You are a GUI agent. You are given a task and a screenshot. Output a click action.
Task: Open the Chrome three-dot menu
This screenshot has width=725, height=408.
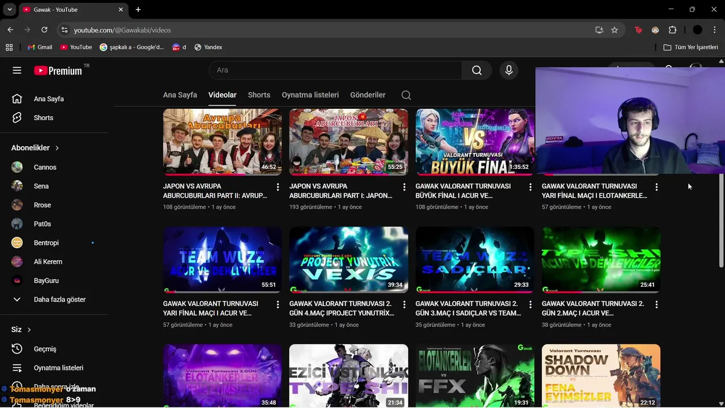714,30
